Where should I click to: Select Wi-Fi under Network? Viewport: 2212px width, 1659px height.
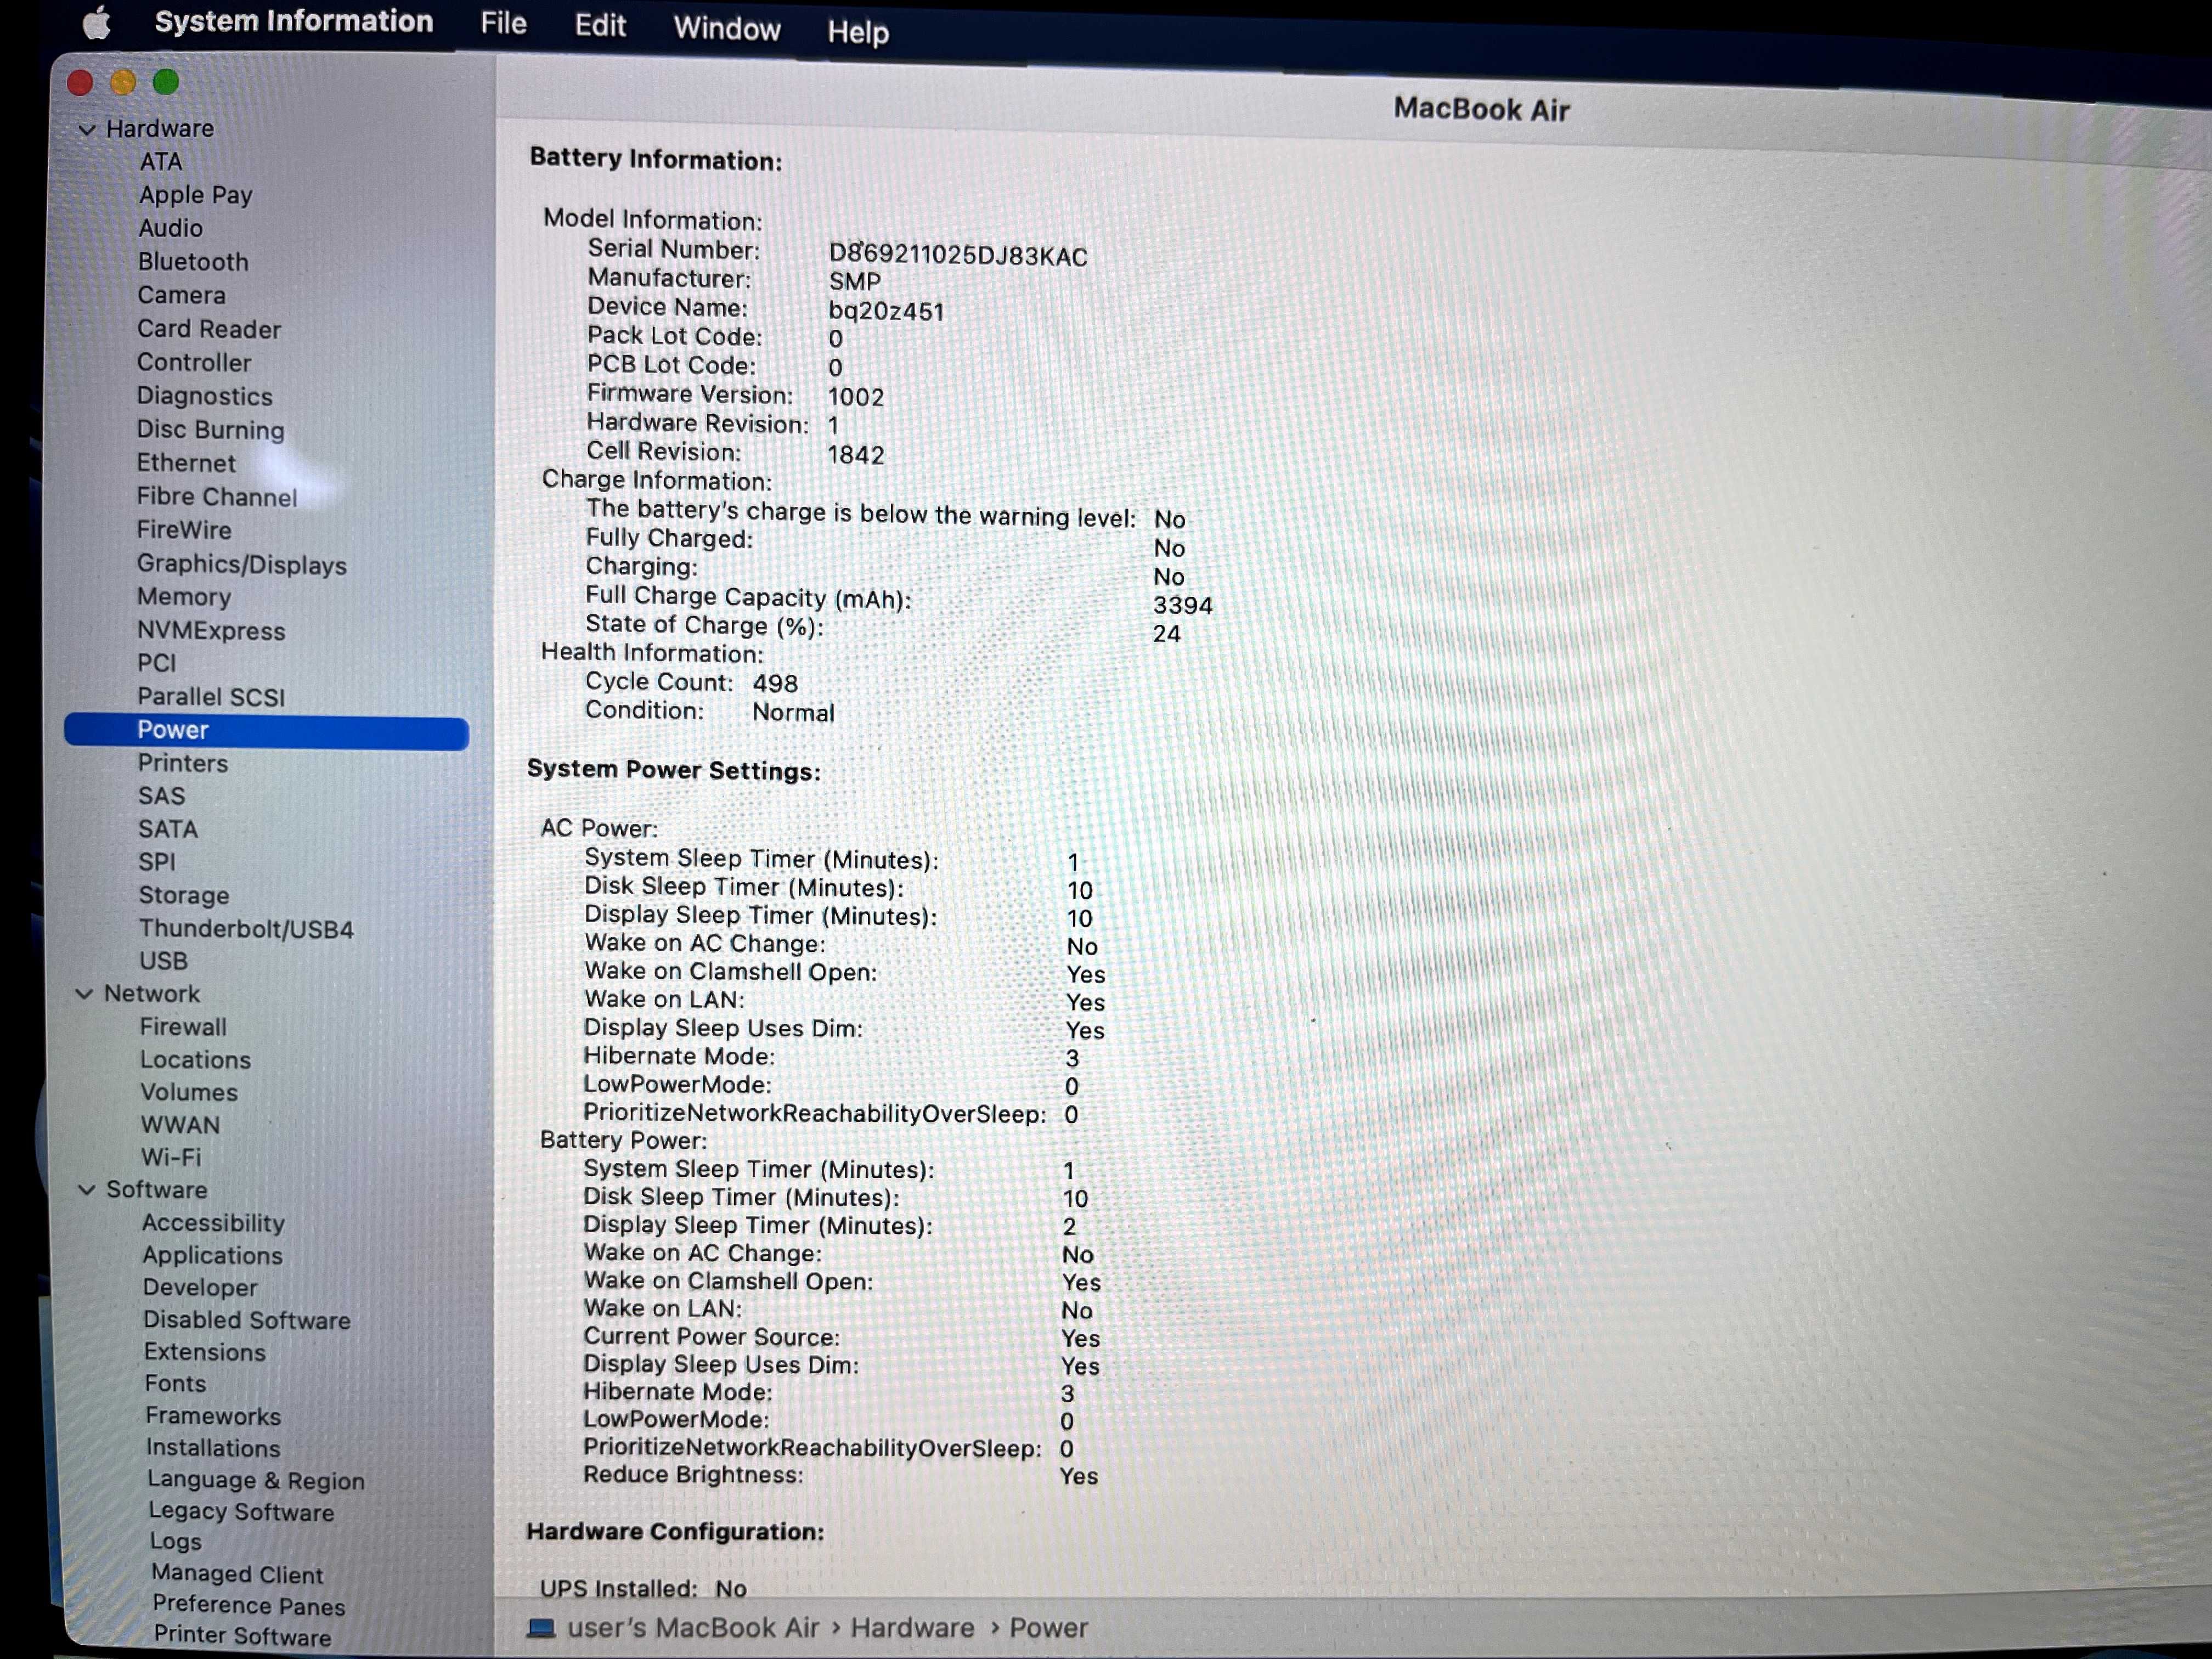171,1157
